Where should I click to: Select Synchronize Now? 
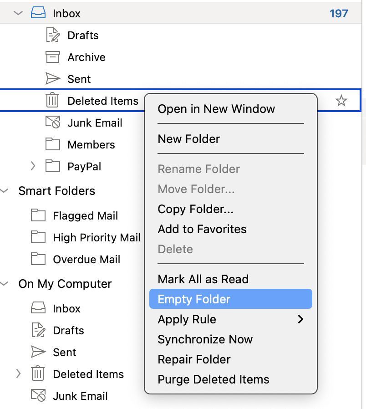tap(205, 339)
